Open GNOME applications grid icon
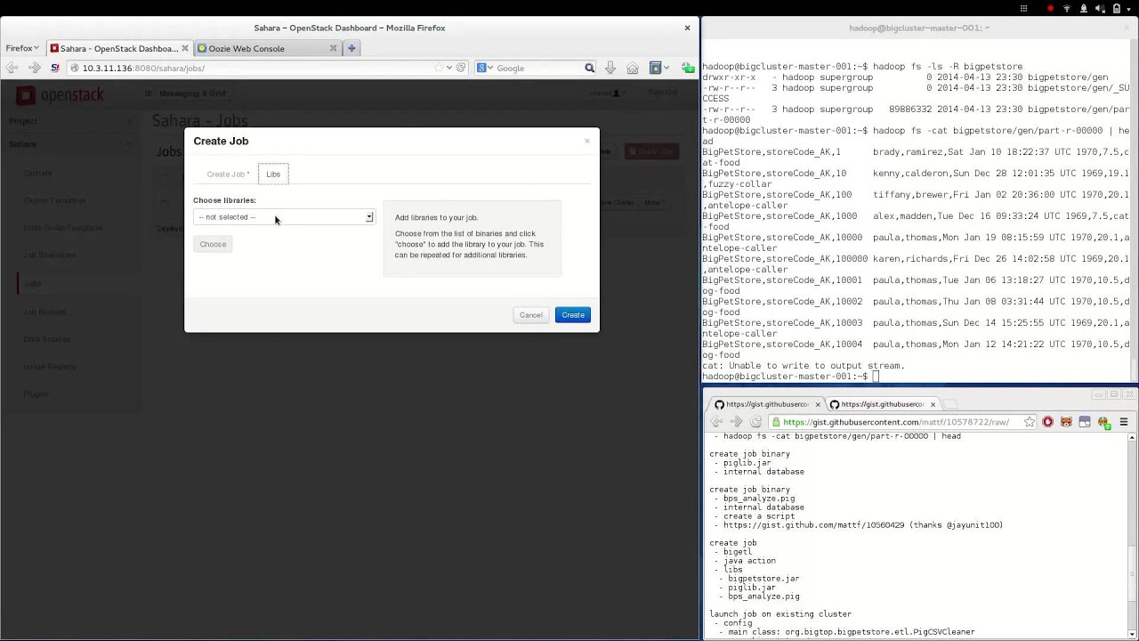Image resolution: width=1139 pixels, height=641 pixels. click(1023, 8)
